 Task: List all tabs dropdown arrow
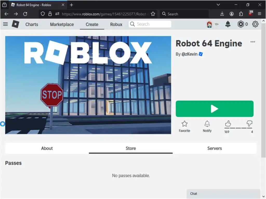pos(218,5)
